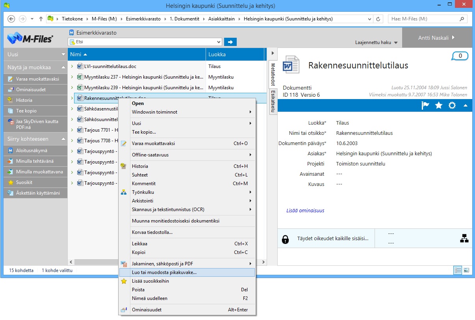The height and width of the screenshot is (320, 475).
Task: Choose Luo tai muodosta pikakuvake...
Action: [x=187, y=272]
